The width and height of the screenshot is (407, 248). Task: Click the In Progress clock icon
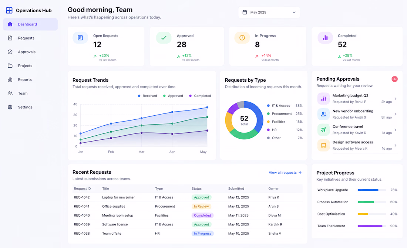coord(242,38)
